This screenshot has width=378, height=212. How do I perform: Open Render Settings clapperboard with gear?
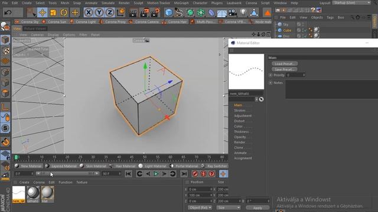point(155,12)
